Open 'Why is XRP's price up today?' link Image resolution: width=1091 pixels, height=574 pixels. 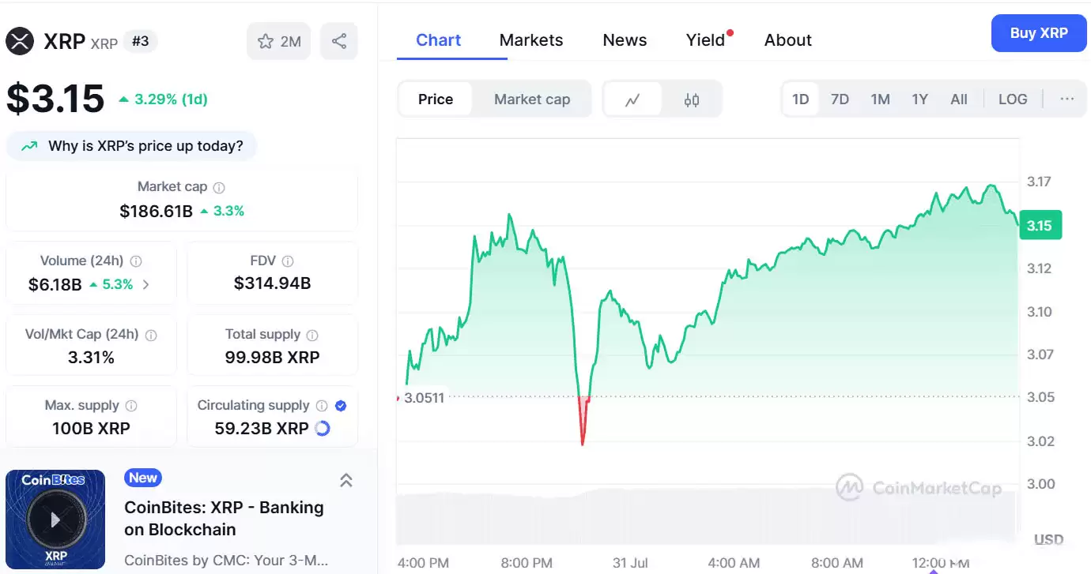131,146
